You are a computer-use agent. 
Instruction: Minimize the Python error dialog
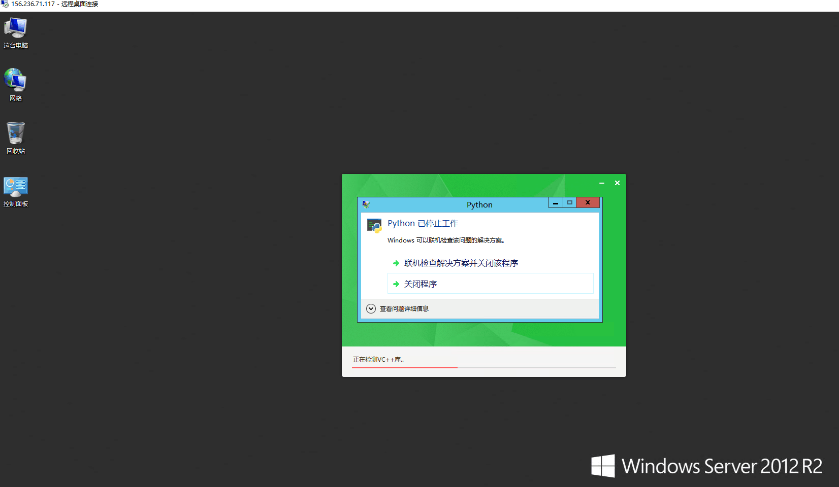click(556, 203)
